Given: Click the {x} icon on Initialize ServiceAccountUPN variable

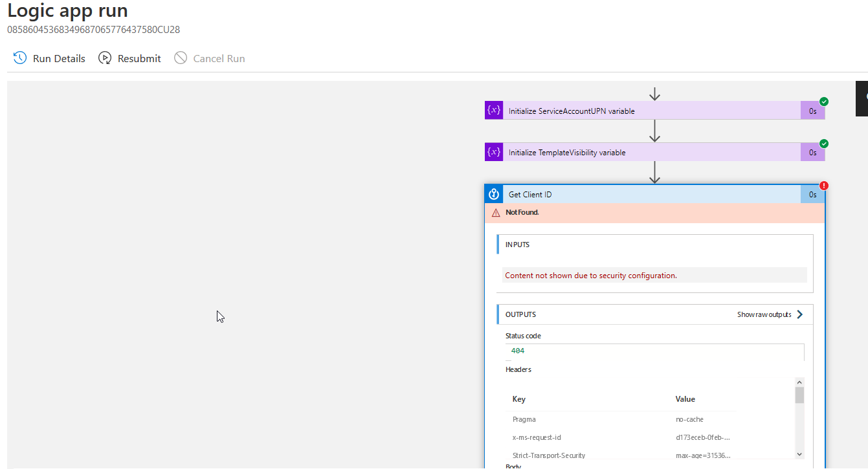Looking at the screenshot, I should click(x=494, y=110).
